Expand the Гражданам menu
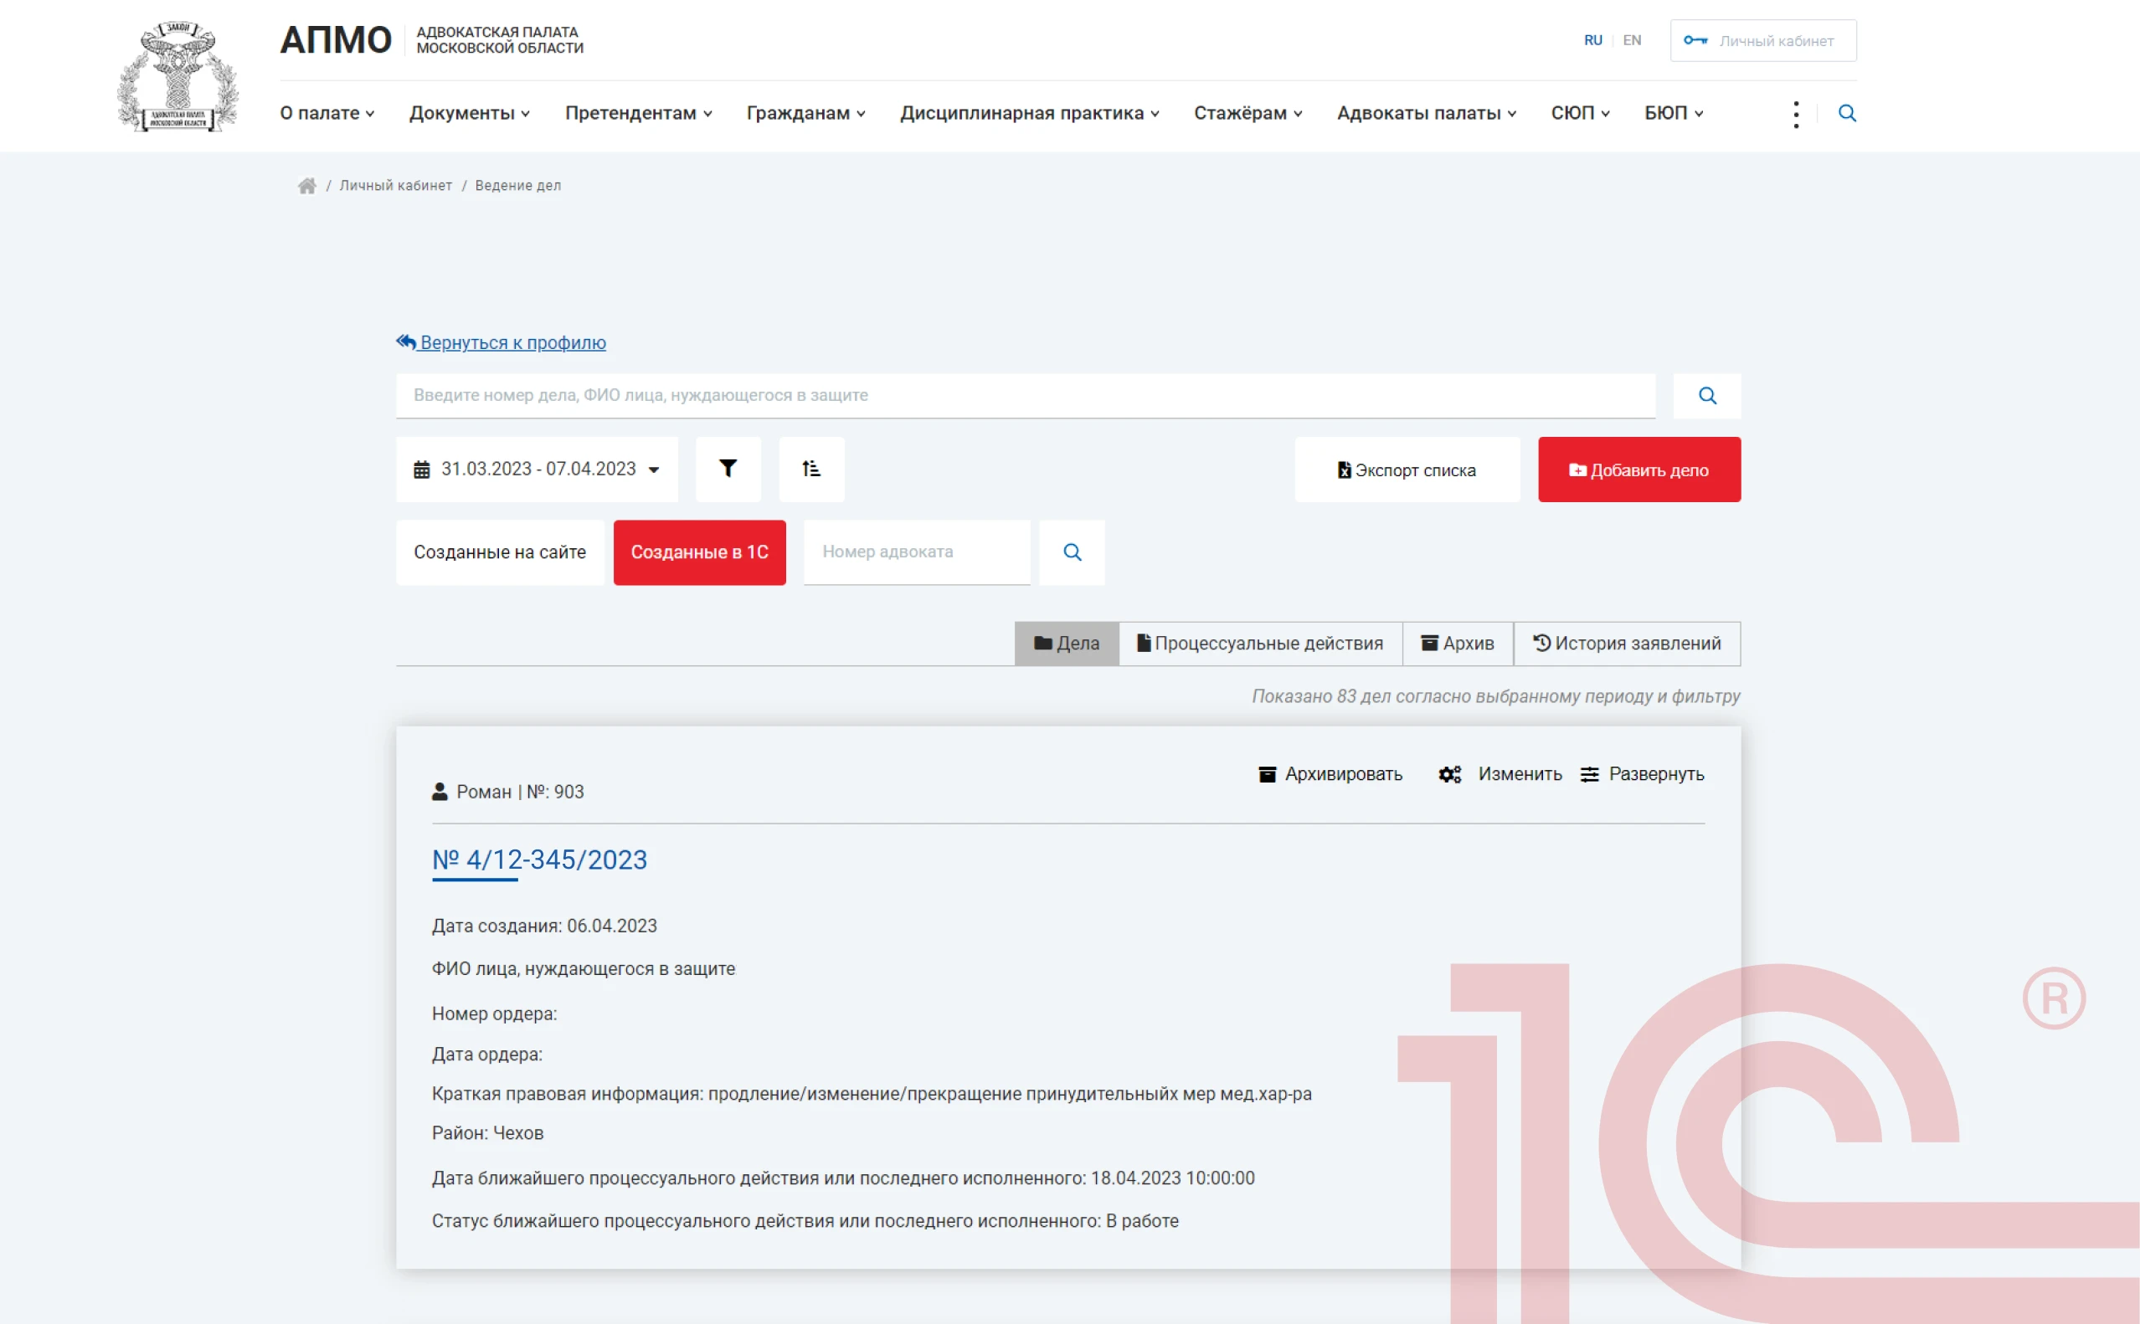This screenshot has width=2140, height=1324. coord(806,113)
